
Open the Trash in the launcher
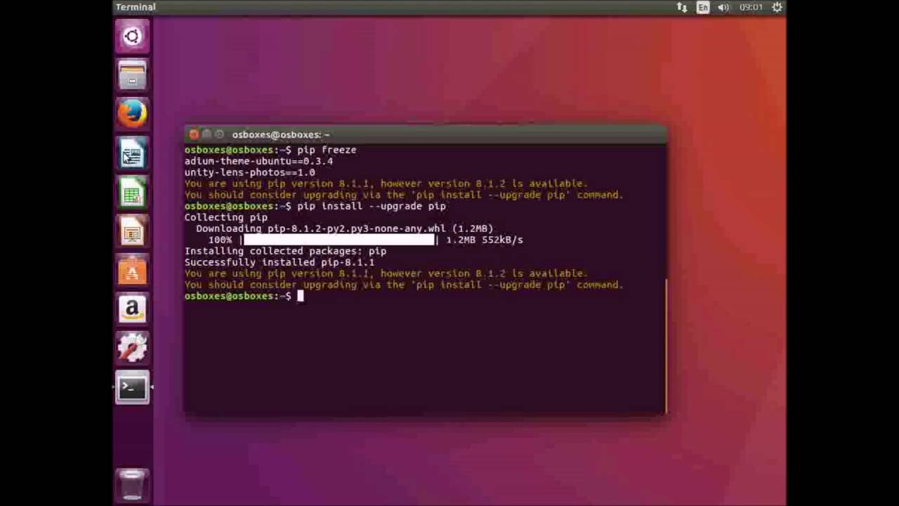click(132, 485)
